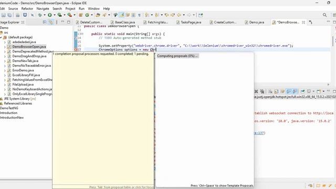This screenshot has height=189, width=336.
Task: Click the Clear Console icon
Action: coord(270,91)
